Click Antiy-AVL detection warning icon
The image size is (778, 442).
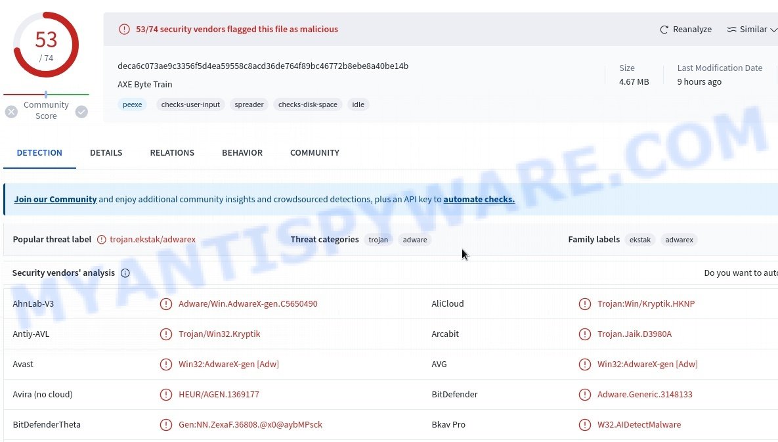165,334
